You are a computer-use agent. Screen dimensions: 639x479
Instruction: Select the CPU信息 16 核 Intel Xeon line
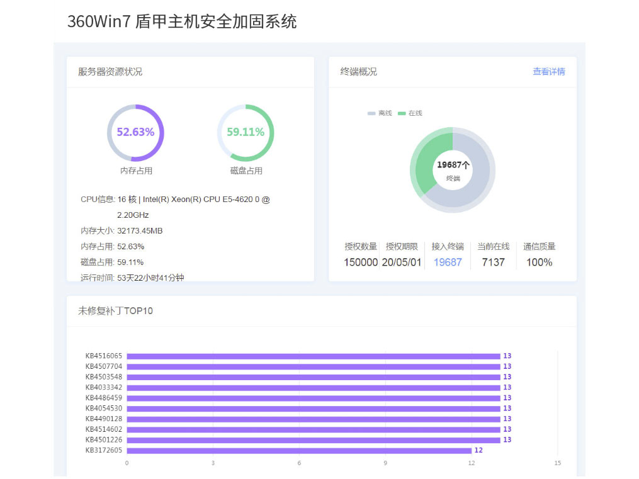click(175, 207)
